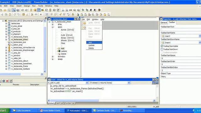
Task: Open the Tools menu
Action: pos(41,6)
